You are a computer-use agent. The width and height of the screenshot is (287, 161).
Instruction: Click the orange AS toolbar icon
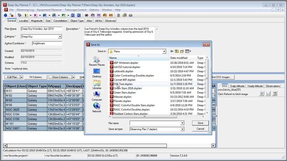click(111, 15)
